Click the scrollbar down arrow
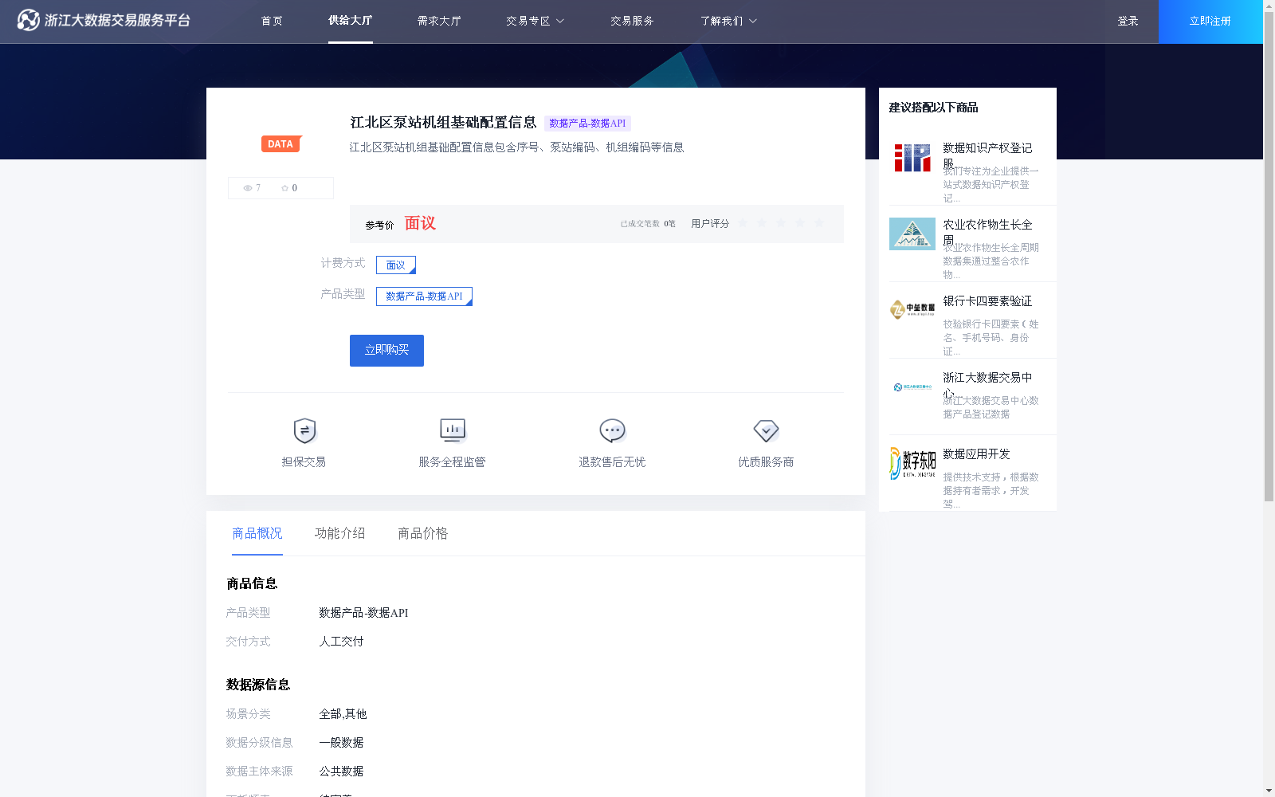Image resolution: width=1275 pixels, height=797 pixels. click(x=1269, y=791)
